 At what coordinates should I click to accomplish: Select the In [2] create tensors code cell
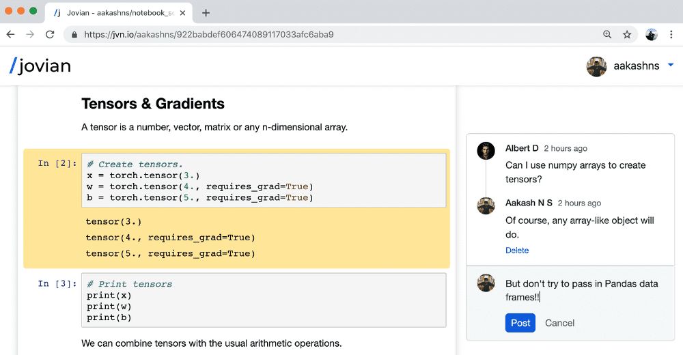point(263,181)
